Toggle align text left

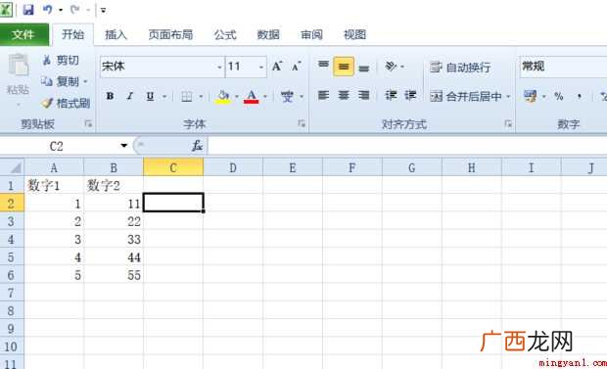click(323, 95)
